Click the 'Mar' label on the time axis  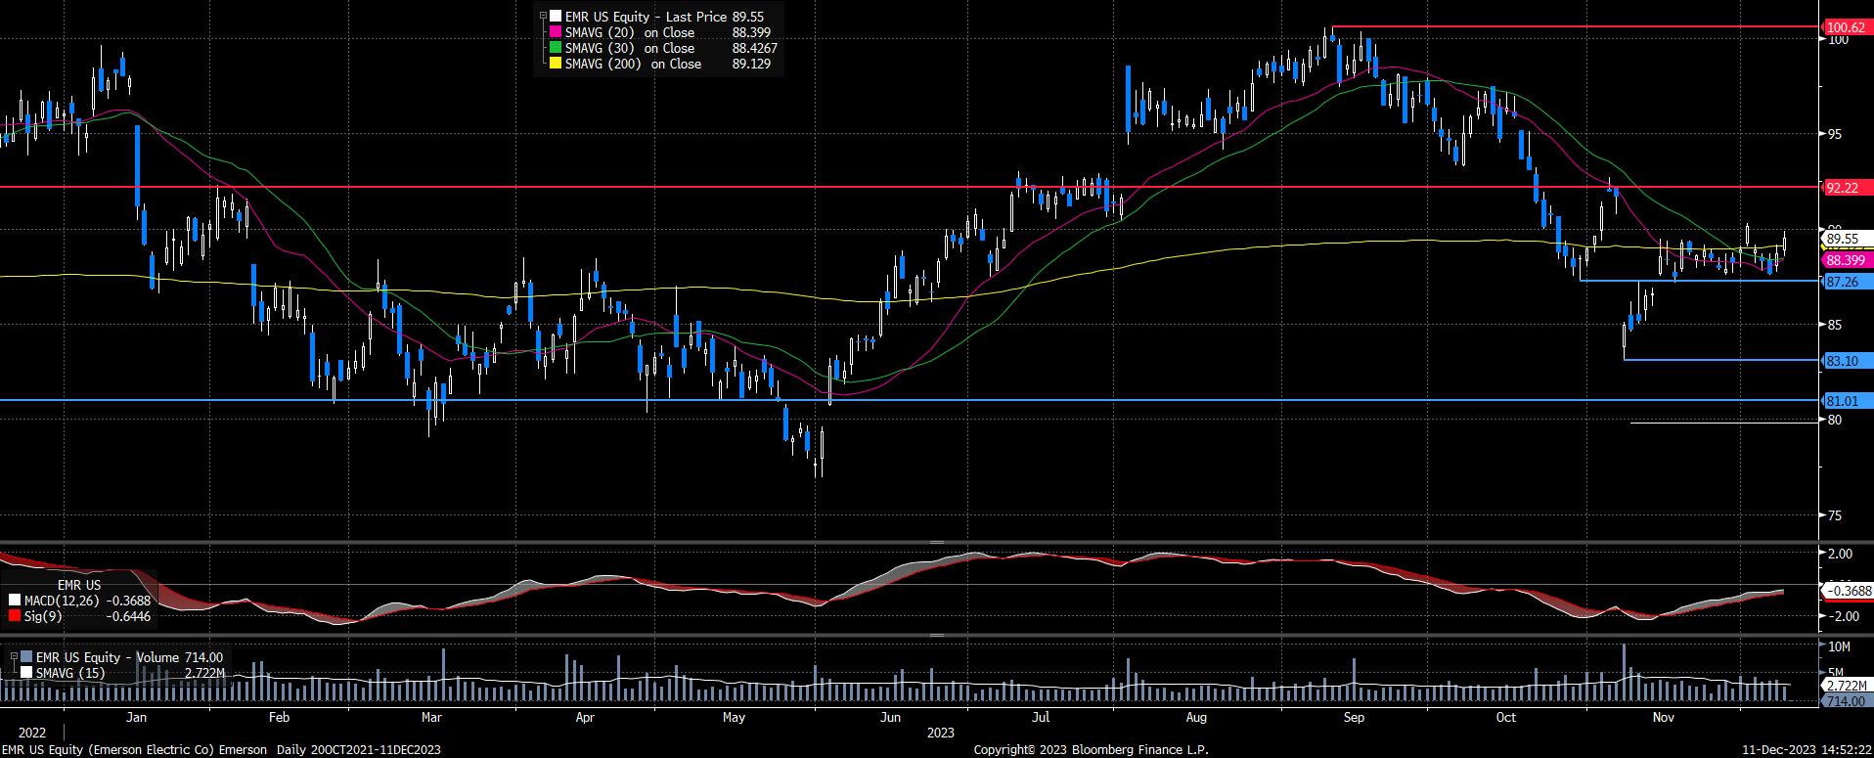point(431,717)
